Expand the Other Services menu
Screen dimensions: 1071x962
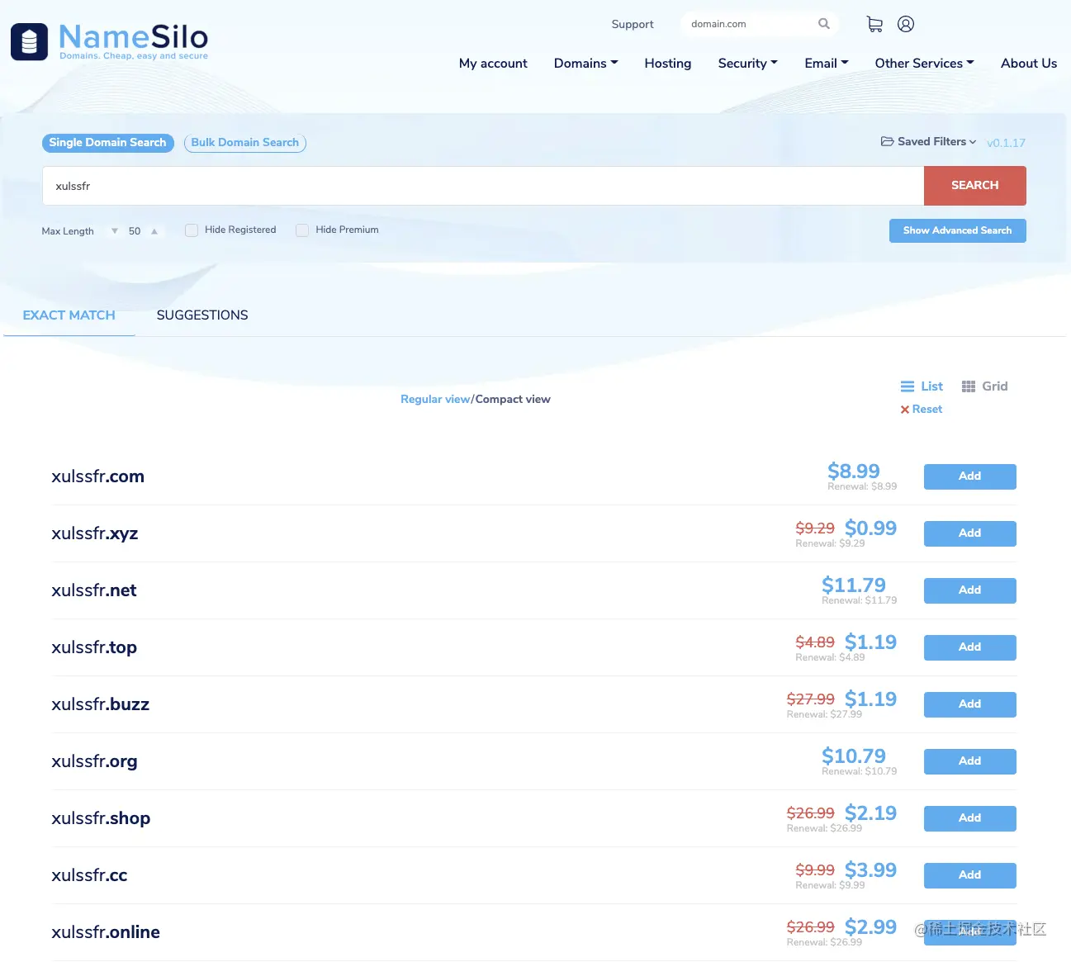point(924,64)
